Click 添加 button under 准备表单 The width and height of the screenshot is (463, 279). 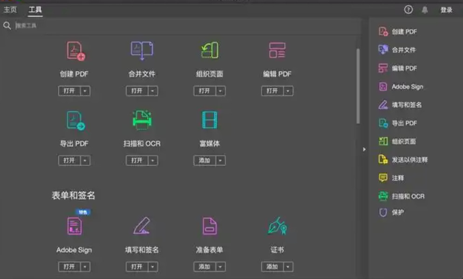pos(204,266)
